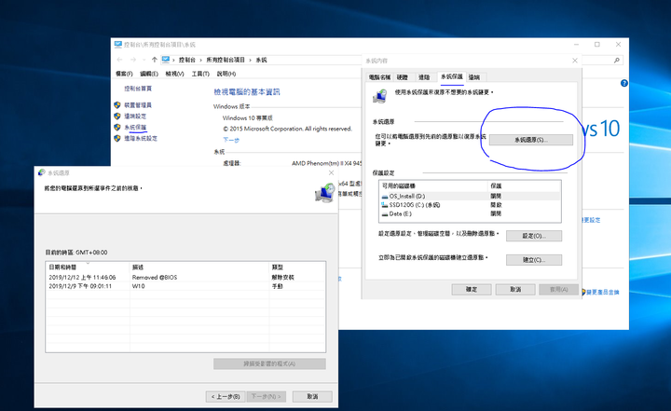Open recent locations dropdown arrow in navigation bar
The width and height of the screenshot is (671, 411).
(x=144, y=60)
